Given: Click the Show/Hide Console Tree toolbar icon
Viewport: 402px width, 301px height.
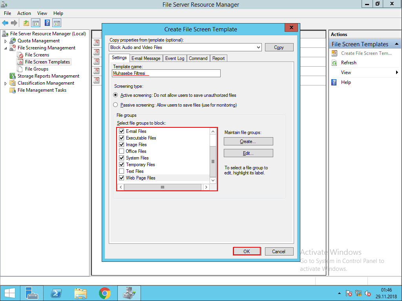Looking at the screenshot, I should (36, 23).
